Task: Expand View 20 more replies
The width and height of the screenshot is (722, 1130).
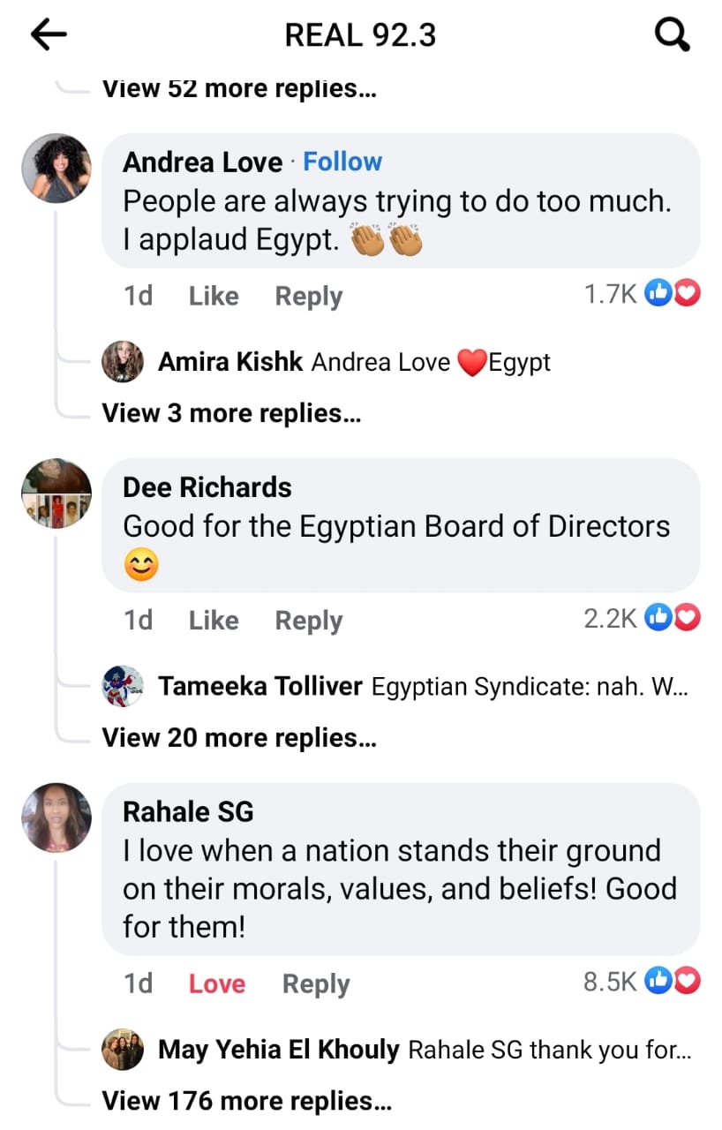Action: pos(239,737)
